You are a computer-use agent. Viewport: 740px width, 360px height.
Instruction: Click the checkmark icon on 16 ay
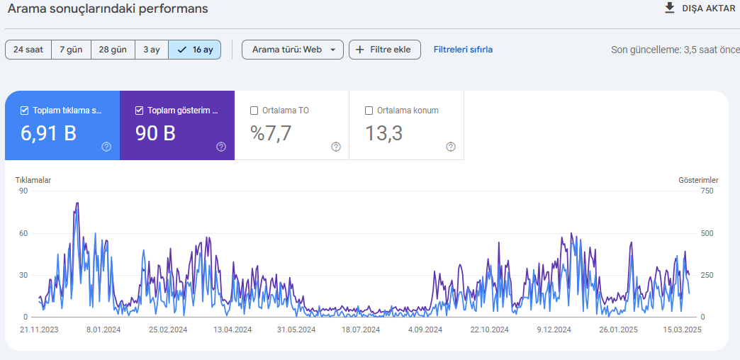coord(181,50)
